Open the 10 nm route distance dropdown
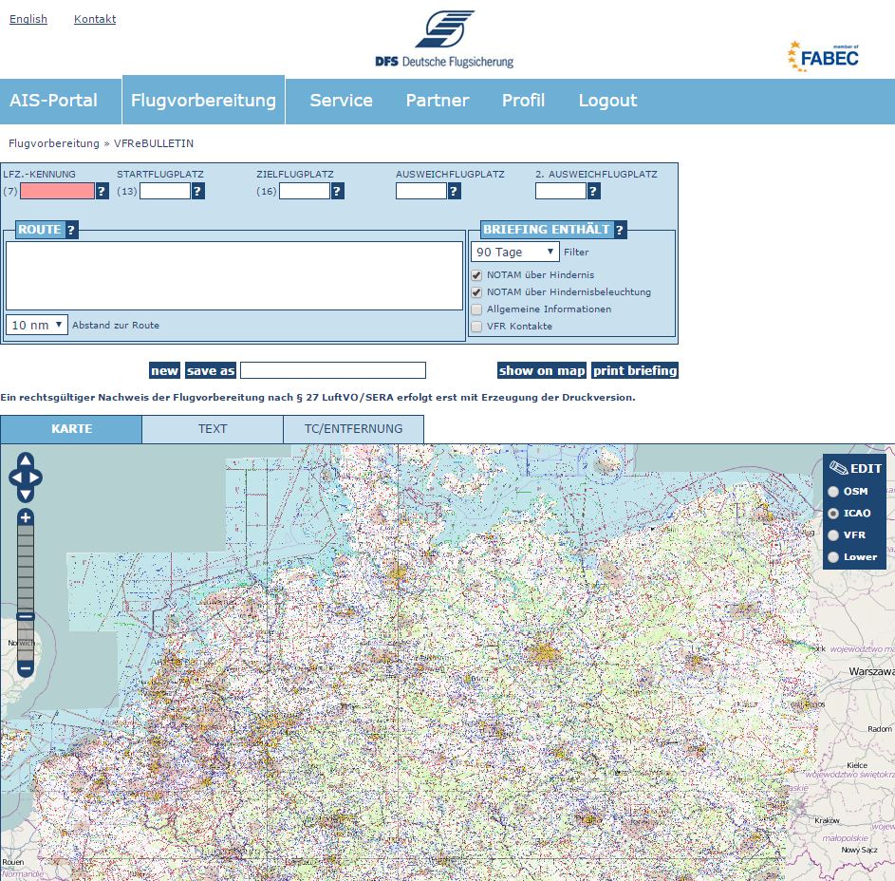The height and width of the screenshot is (881, 895). (x=37, y=325)
